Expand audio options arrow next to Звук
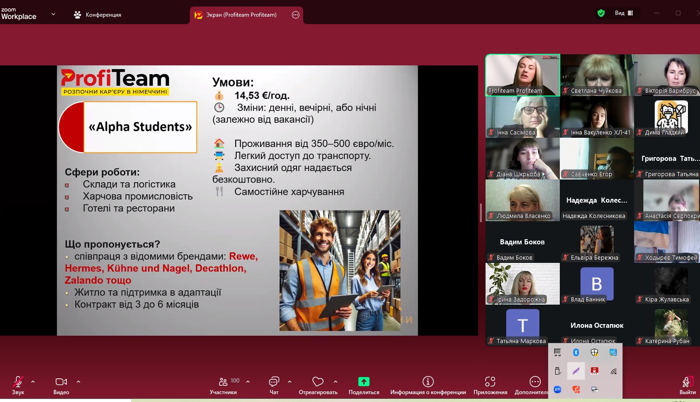 click(x=33, y=382)
